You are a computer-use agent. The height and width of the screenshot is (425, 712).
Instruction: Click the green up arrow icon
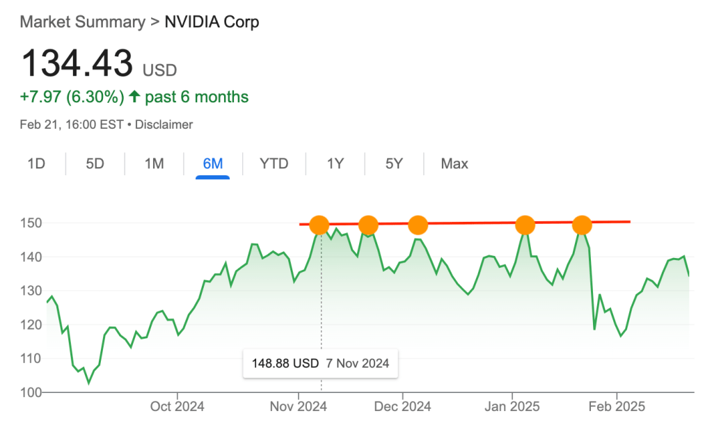click(x=134, y=97)
